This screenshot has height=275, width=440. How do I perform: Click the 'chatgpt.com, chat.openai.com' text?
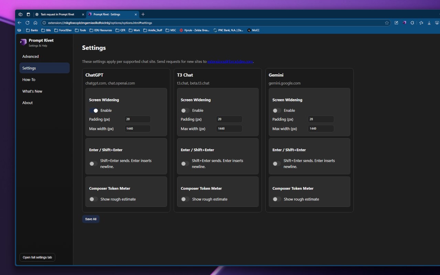[x=110, y=83]
